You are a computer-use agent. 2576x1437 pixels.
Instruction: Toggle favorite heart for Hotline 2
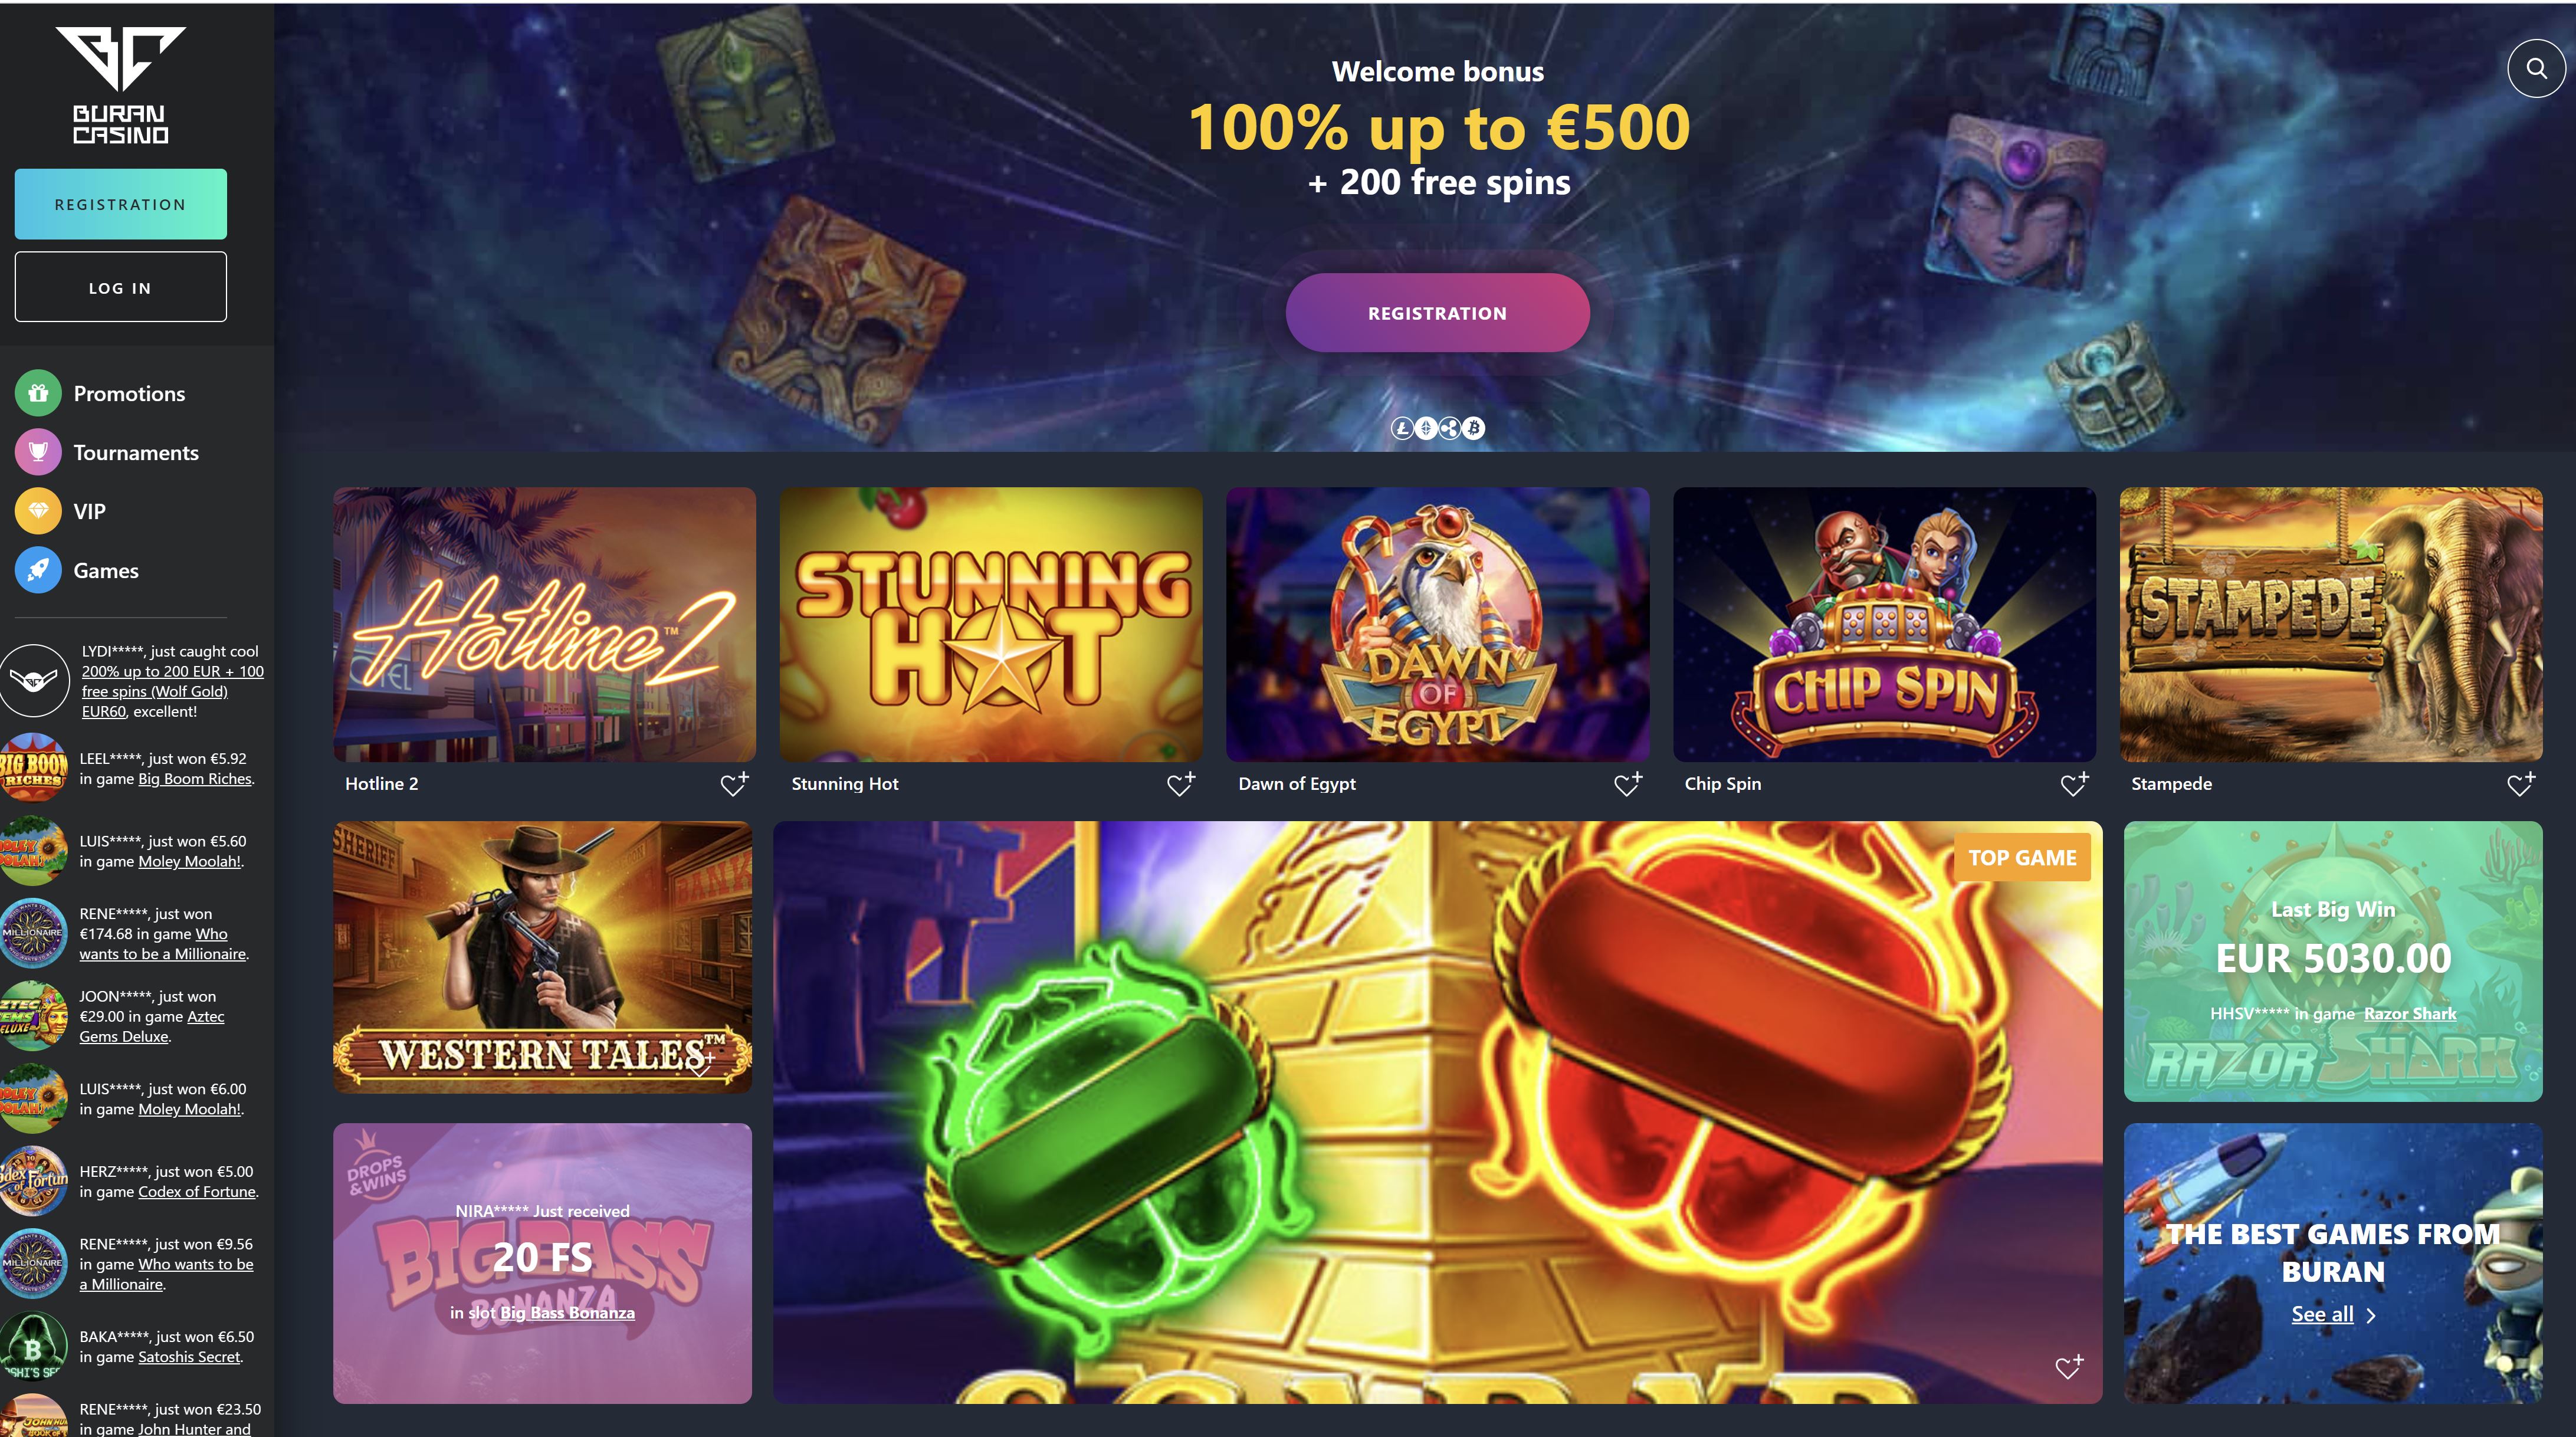(x=734, y=784)
